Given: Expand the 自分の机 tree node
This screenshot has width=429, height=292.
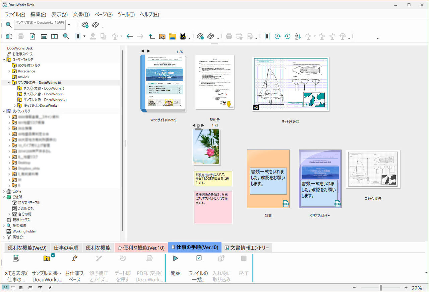Looking at the screenshot, I should pyautogui.click(x=9, y=214).
